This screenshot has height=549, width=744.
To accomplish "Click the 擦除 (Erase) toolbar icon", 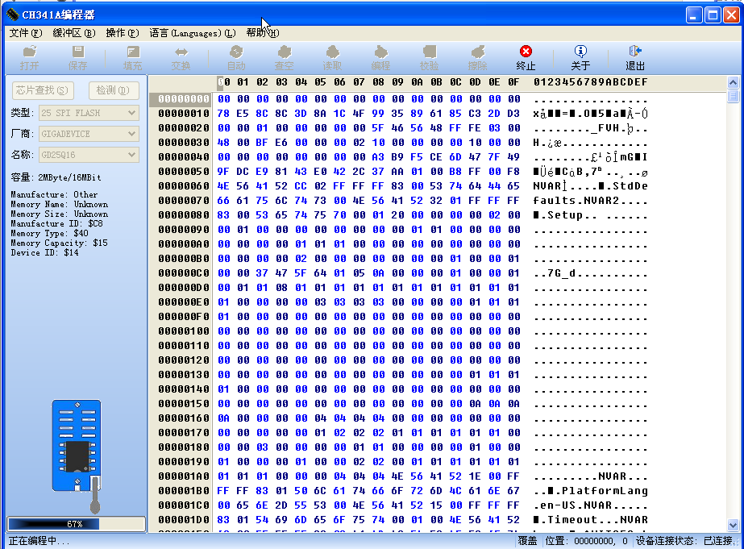I will pos(477,57).
